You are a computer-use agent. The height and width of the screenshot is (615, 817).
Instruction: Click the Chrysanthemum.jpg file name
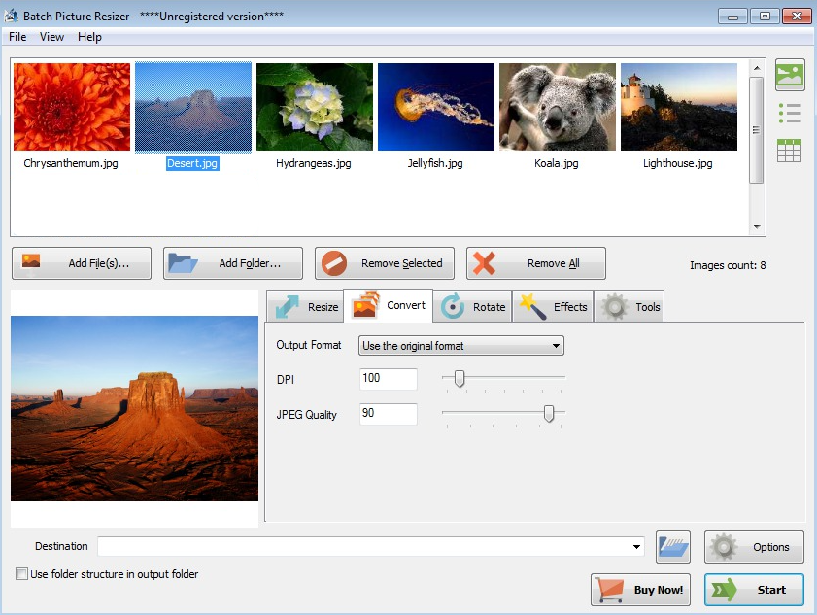71,163
